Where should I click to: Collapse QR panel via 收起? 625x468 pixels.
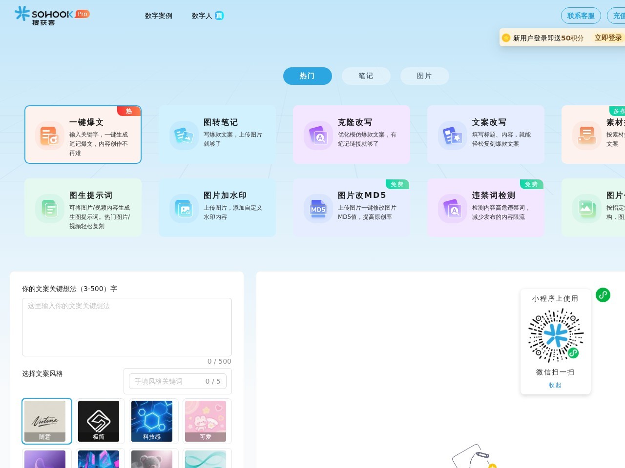tap(555, 385)
